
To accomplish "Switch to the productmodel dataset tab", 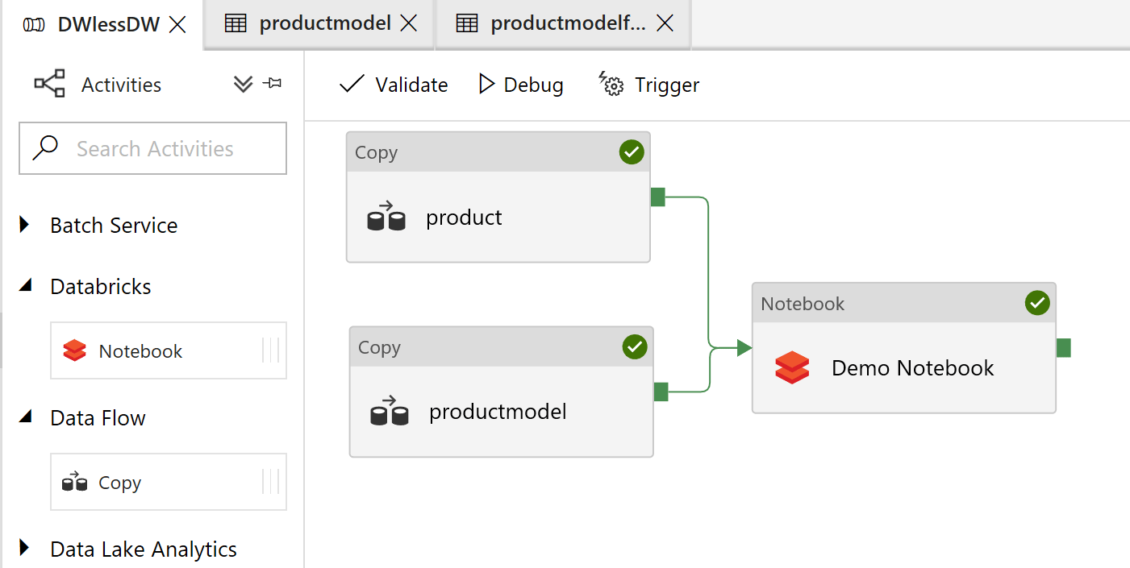I will coord(319,24).
